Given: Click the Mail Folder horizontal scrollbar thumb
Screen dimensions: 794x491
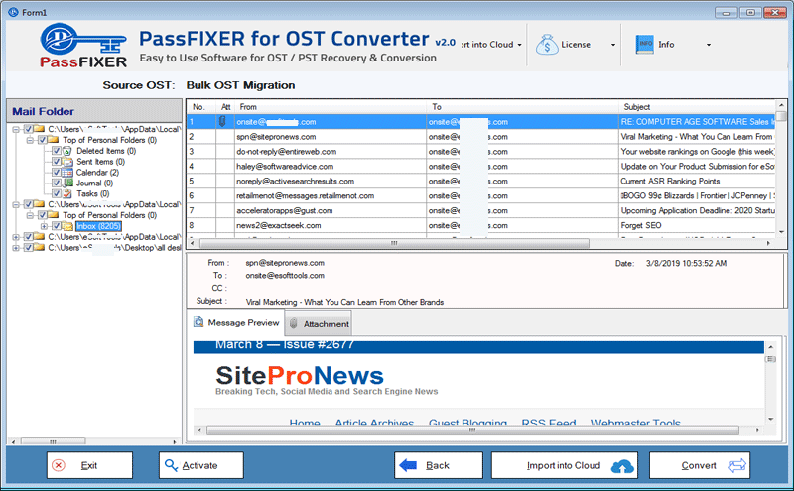Looking at the screenshot, I should [x=53, y=441].
